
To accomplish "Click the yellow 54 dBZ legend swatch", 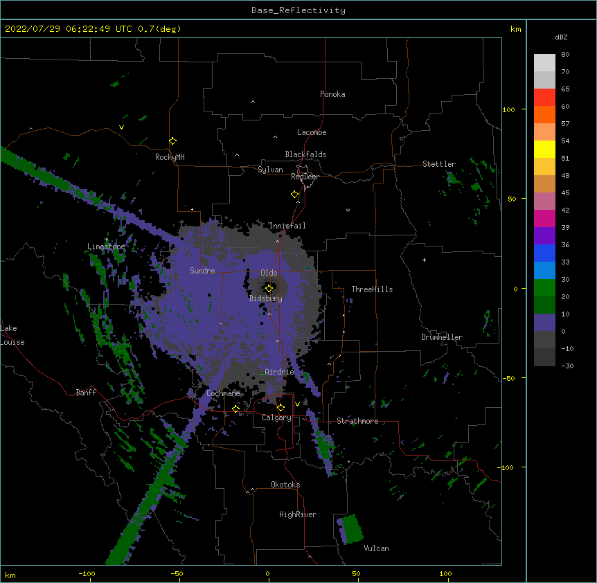I will coord(544,150).
